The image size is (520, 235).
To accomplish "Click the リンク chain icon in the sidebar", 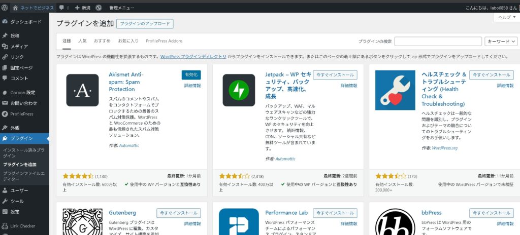I will pyautogui.click(x=5, y=57).
